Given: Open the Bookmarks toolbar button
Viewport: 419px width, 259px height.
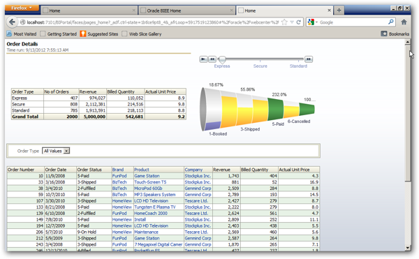Looking at the screenshot, I should 395,34.
